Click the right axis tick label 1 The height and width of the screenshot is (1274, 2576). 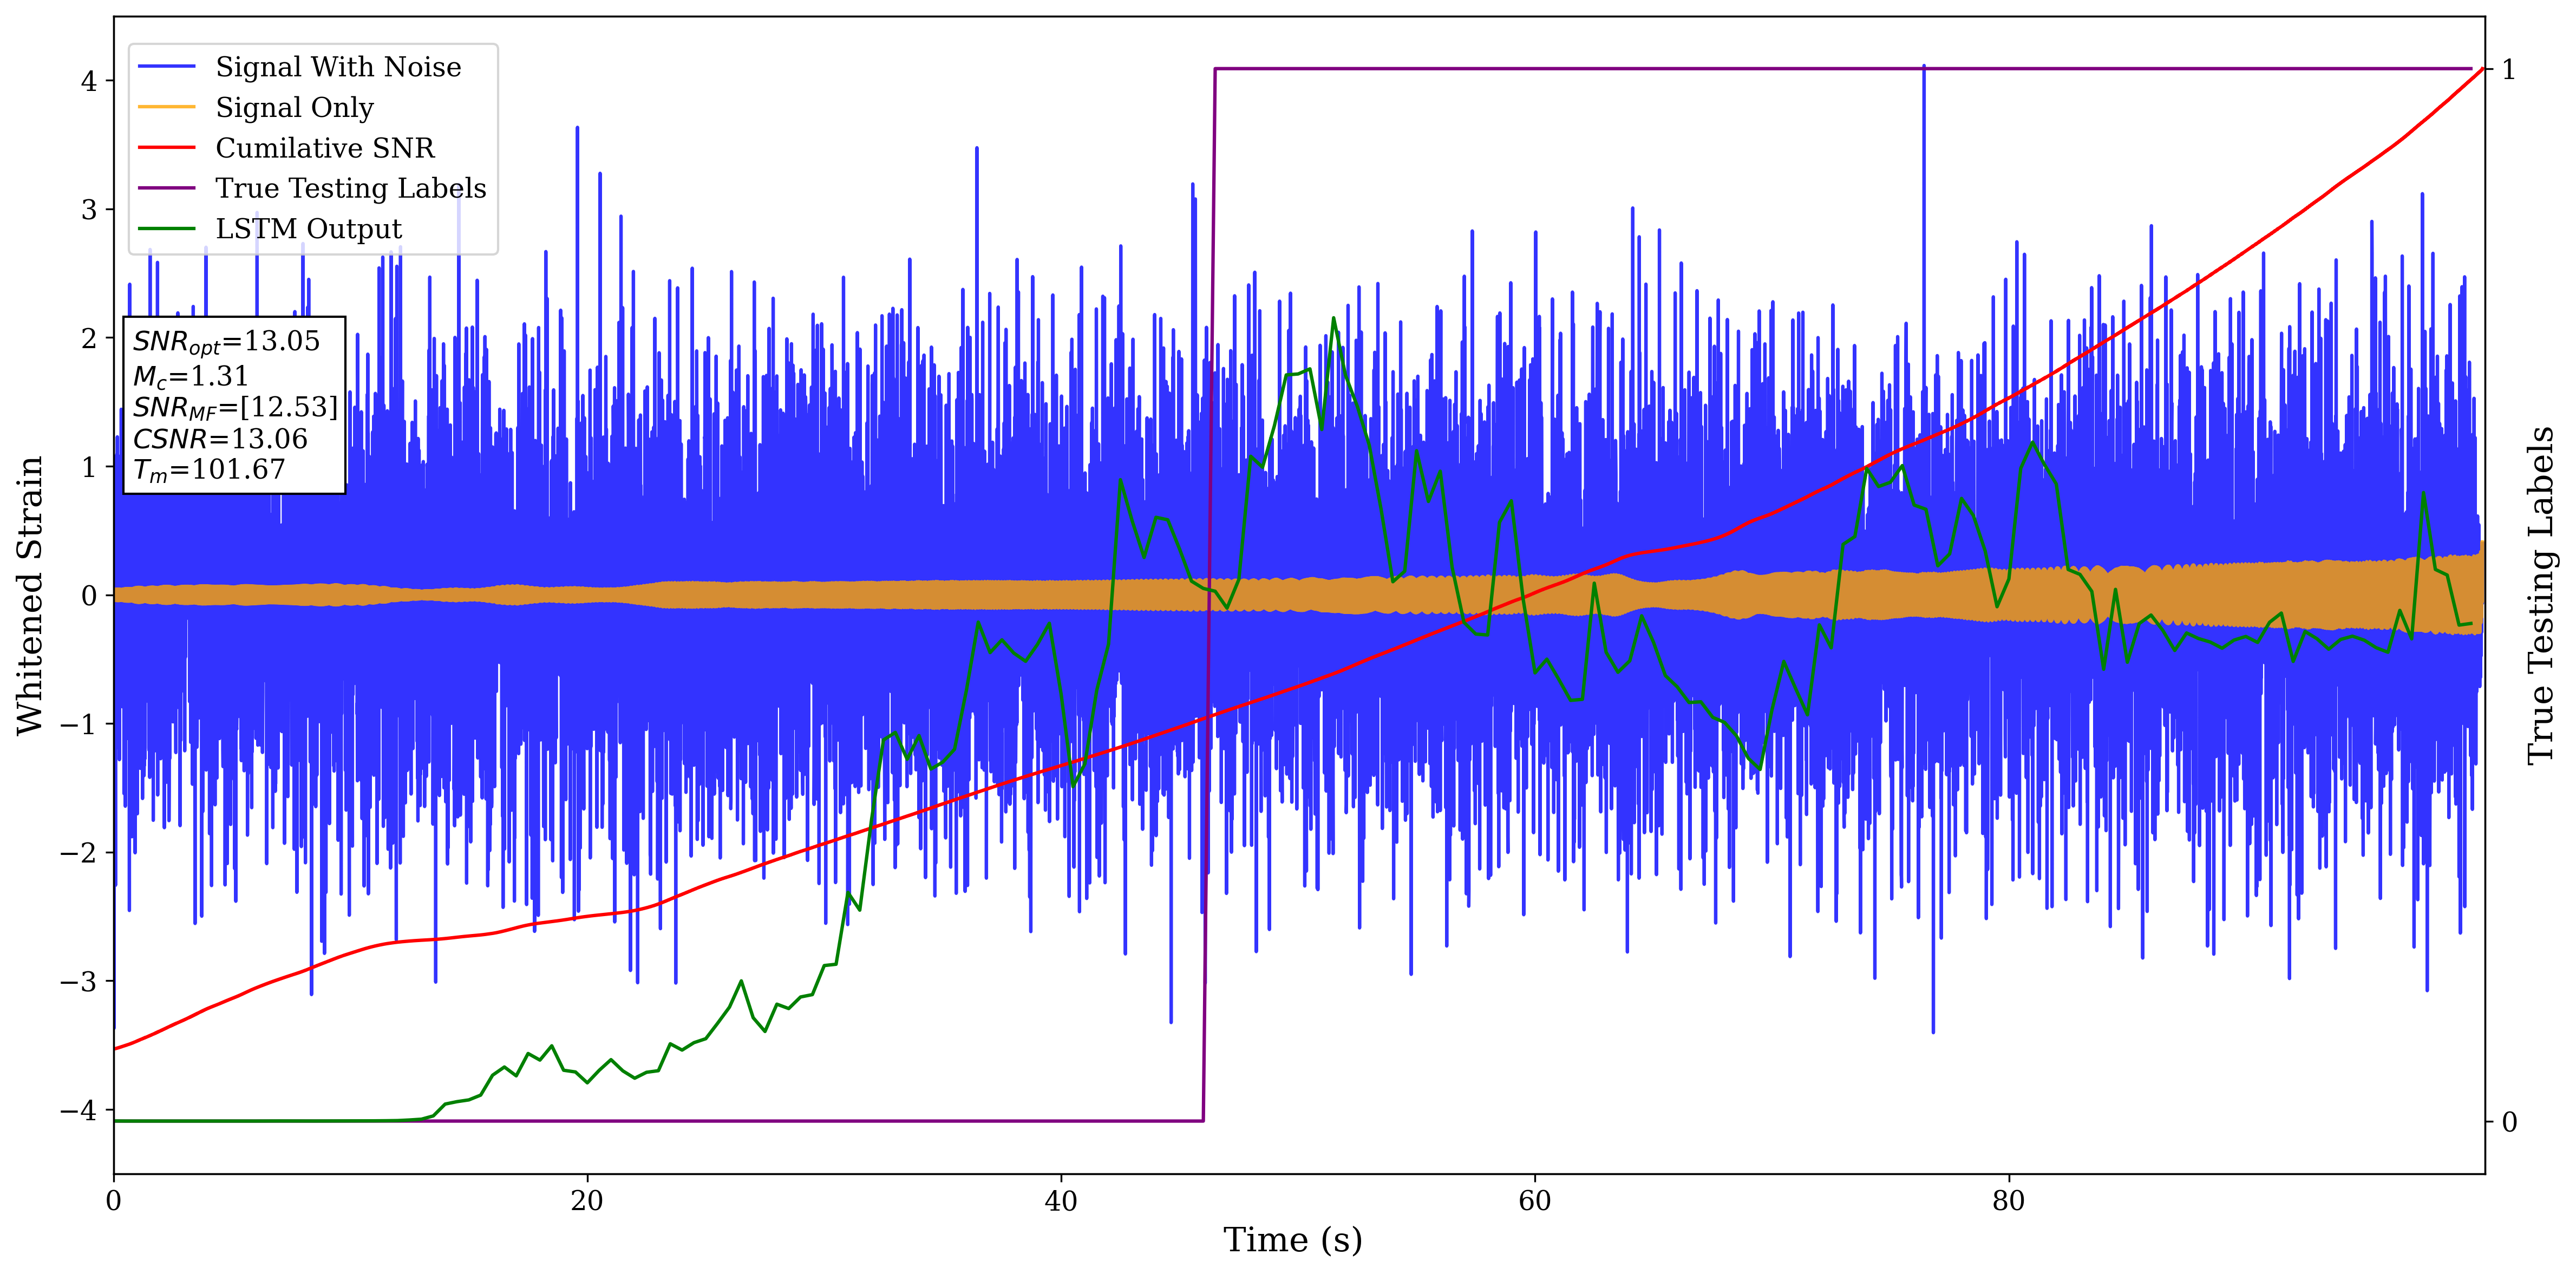click(x=2508, y=70)
